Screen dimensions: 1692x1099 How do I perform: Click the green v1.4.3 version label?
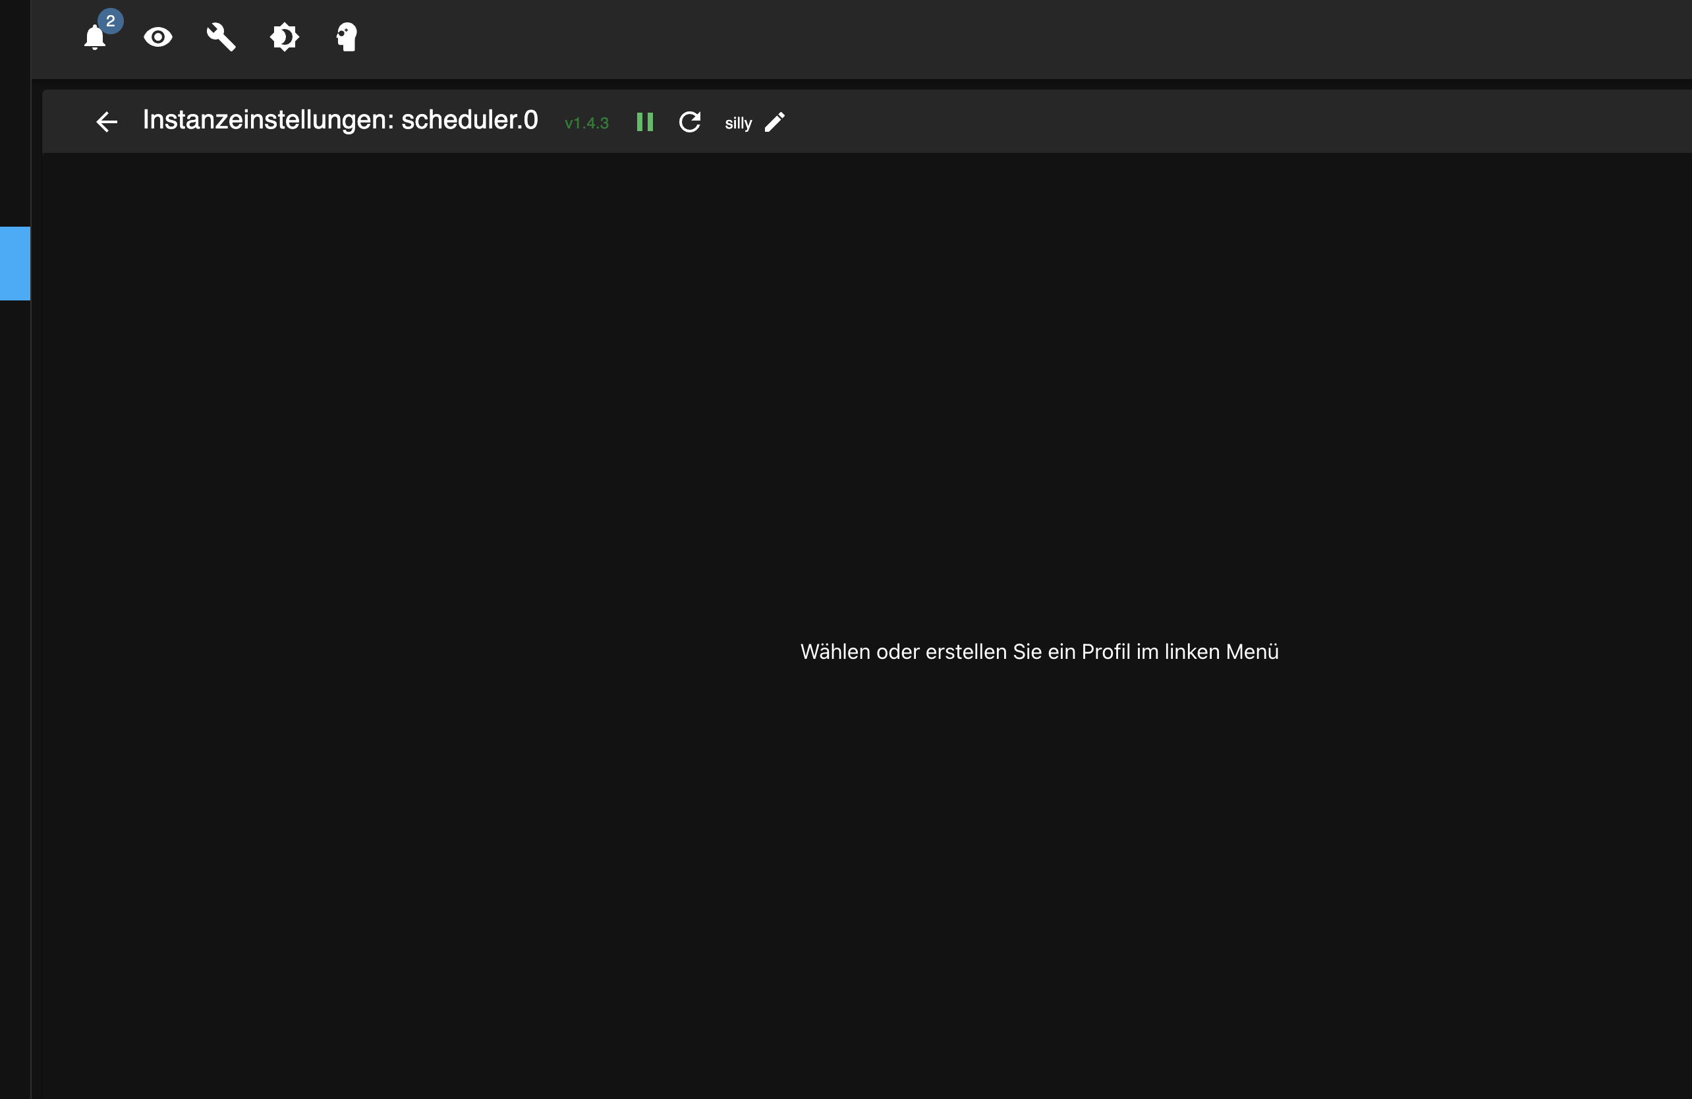coord(586,124)
